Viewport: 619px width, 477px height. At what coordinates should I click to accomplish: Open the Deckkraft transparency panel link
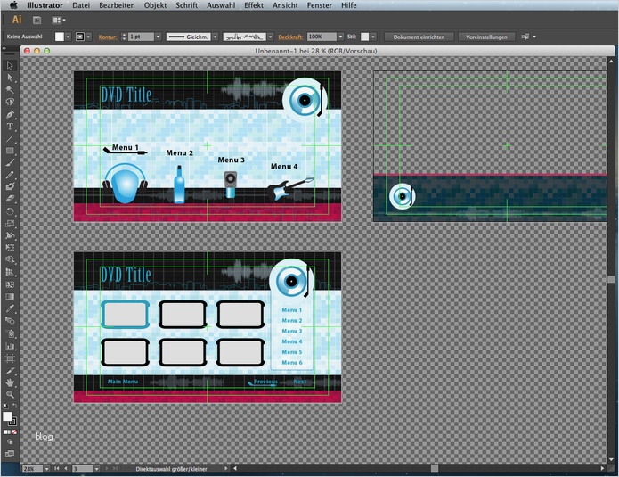290,37
